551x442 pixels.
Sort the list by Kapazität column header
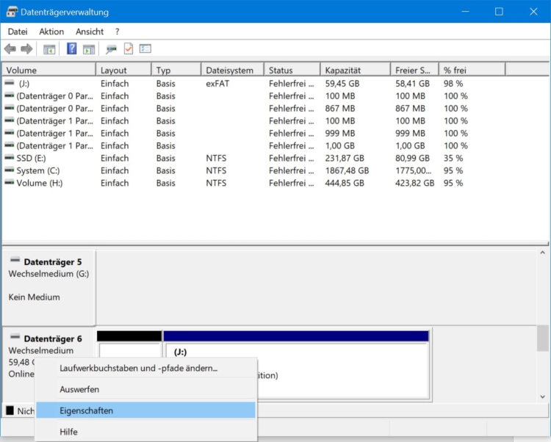coord(344,70)
